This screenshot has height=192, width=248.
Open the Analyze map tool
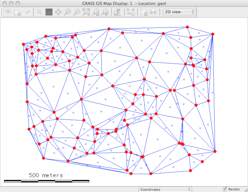(117, 12)
